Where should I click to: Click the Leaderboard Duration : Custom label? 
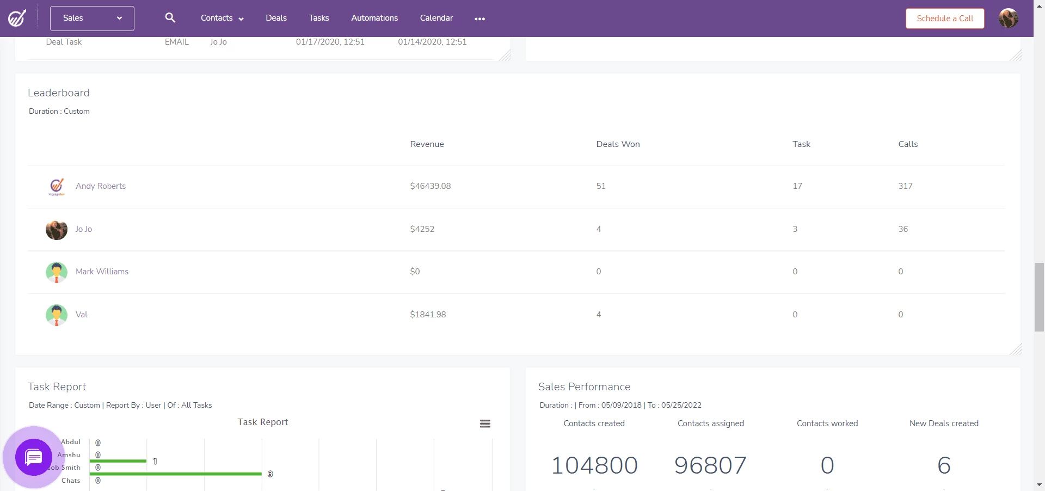[59, 112]
